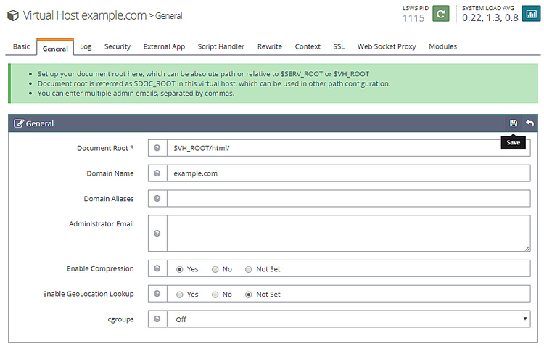This screenshot has width=544, height=349.
Task: Click the Document Root input field
Action: 349,148
